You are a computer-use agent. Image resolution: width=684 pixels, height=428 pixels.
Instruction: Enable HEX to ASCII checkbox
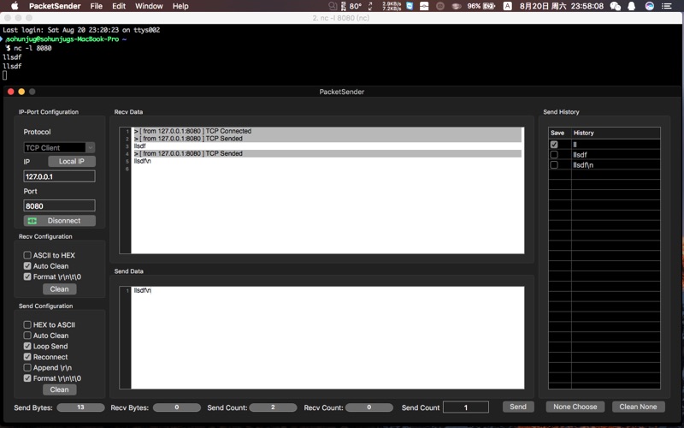pyautogui.click(x=27, y=324)
